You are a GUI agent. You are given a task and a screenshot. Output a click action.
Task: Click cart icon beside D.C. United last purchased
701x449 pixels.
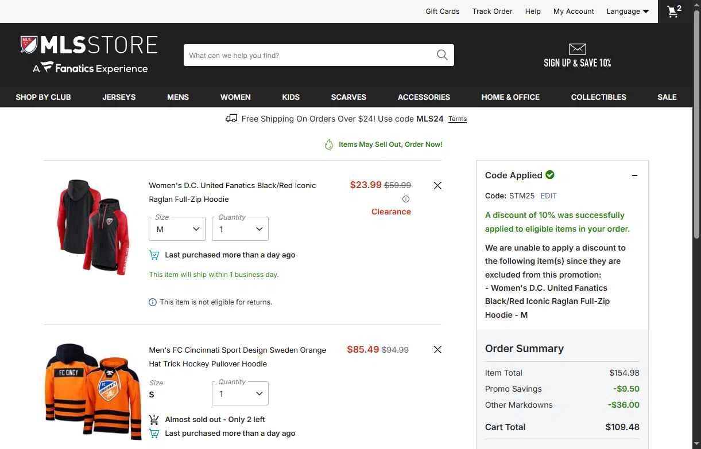[x=154, y=255]
